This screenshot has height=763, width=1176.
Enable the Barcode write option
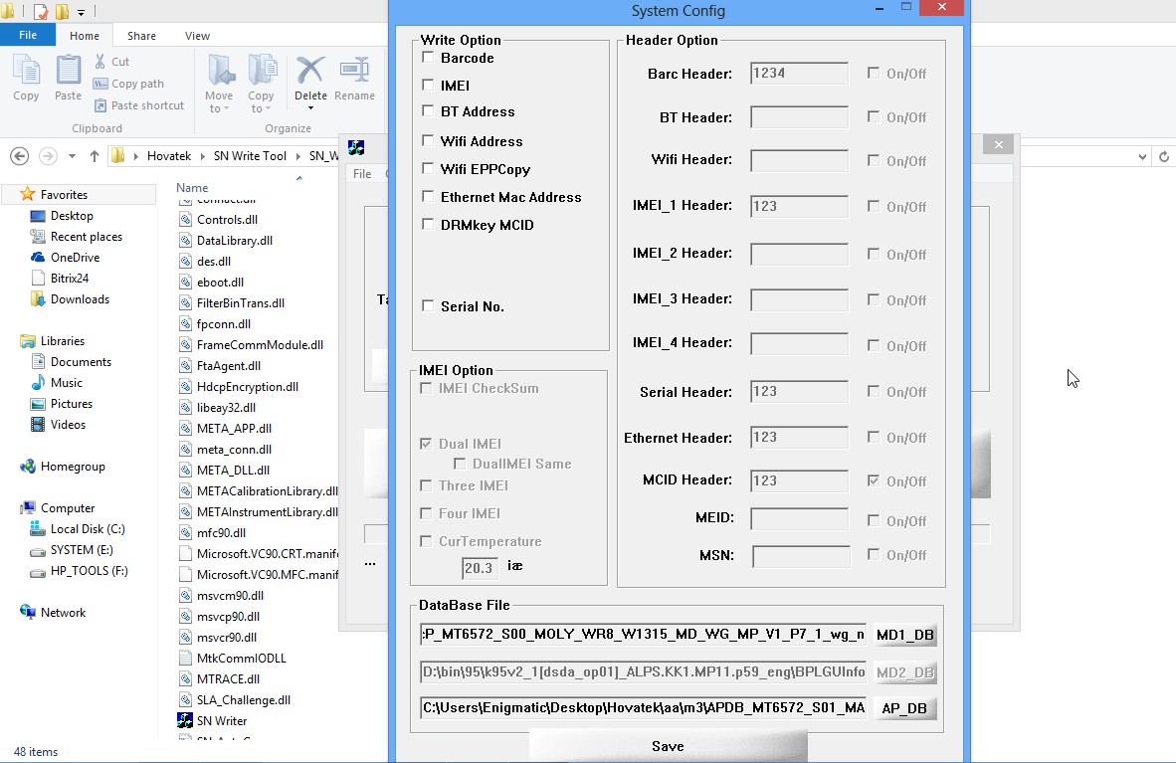tap(428, 58)
